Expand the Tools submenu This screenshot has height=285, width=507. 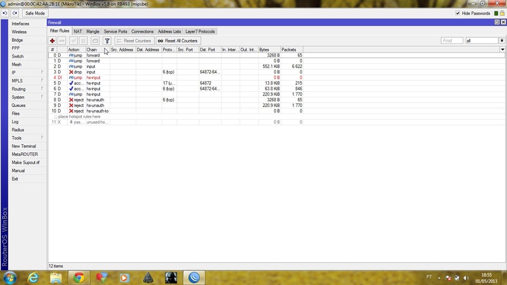(x=27, y=137)
